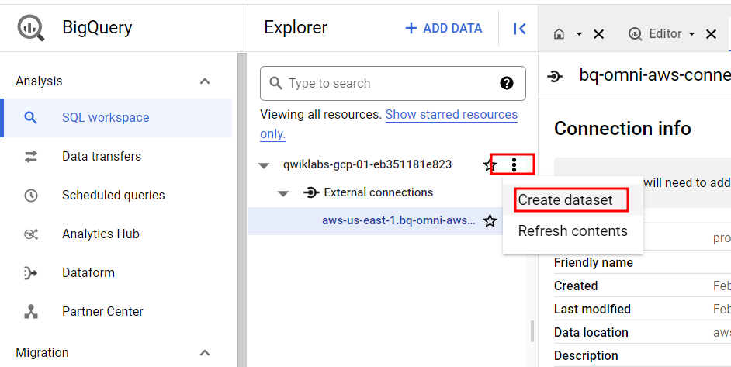
Task: Click the home tab icon
Action: 559,34
